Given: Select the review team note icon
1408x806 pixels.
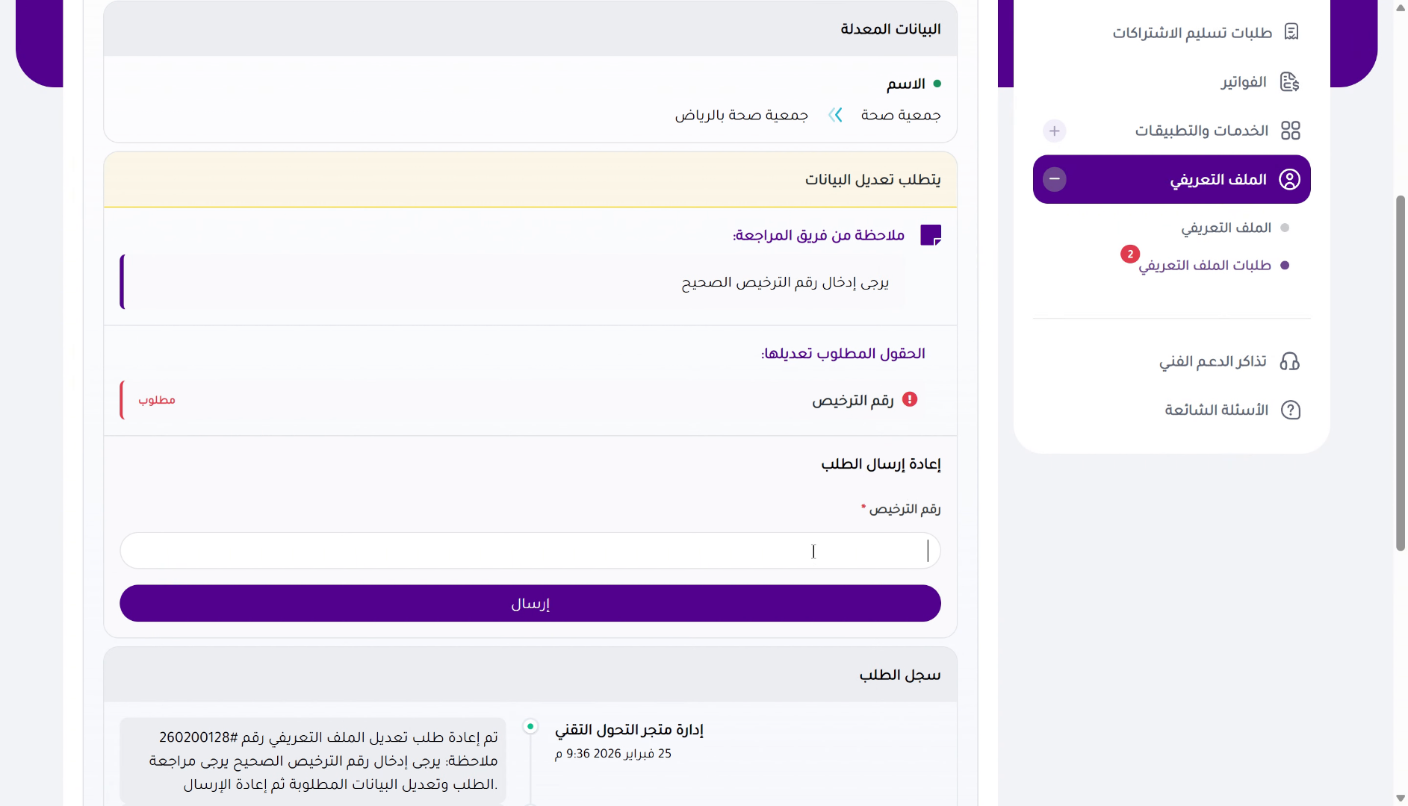Looking at the screenshot, I should (931, 234).
